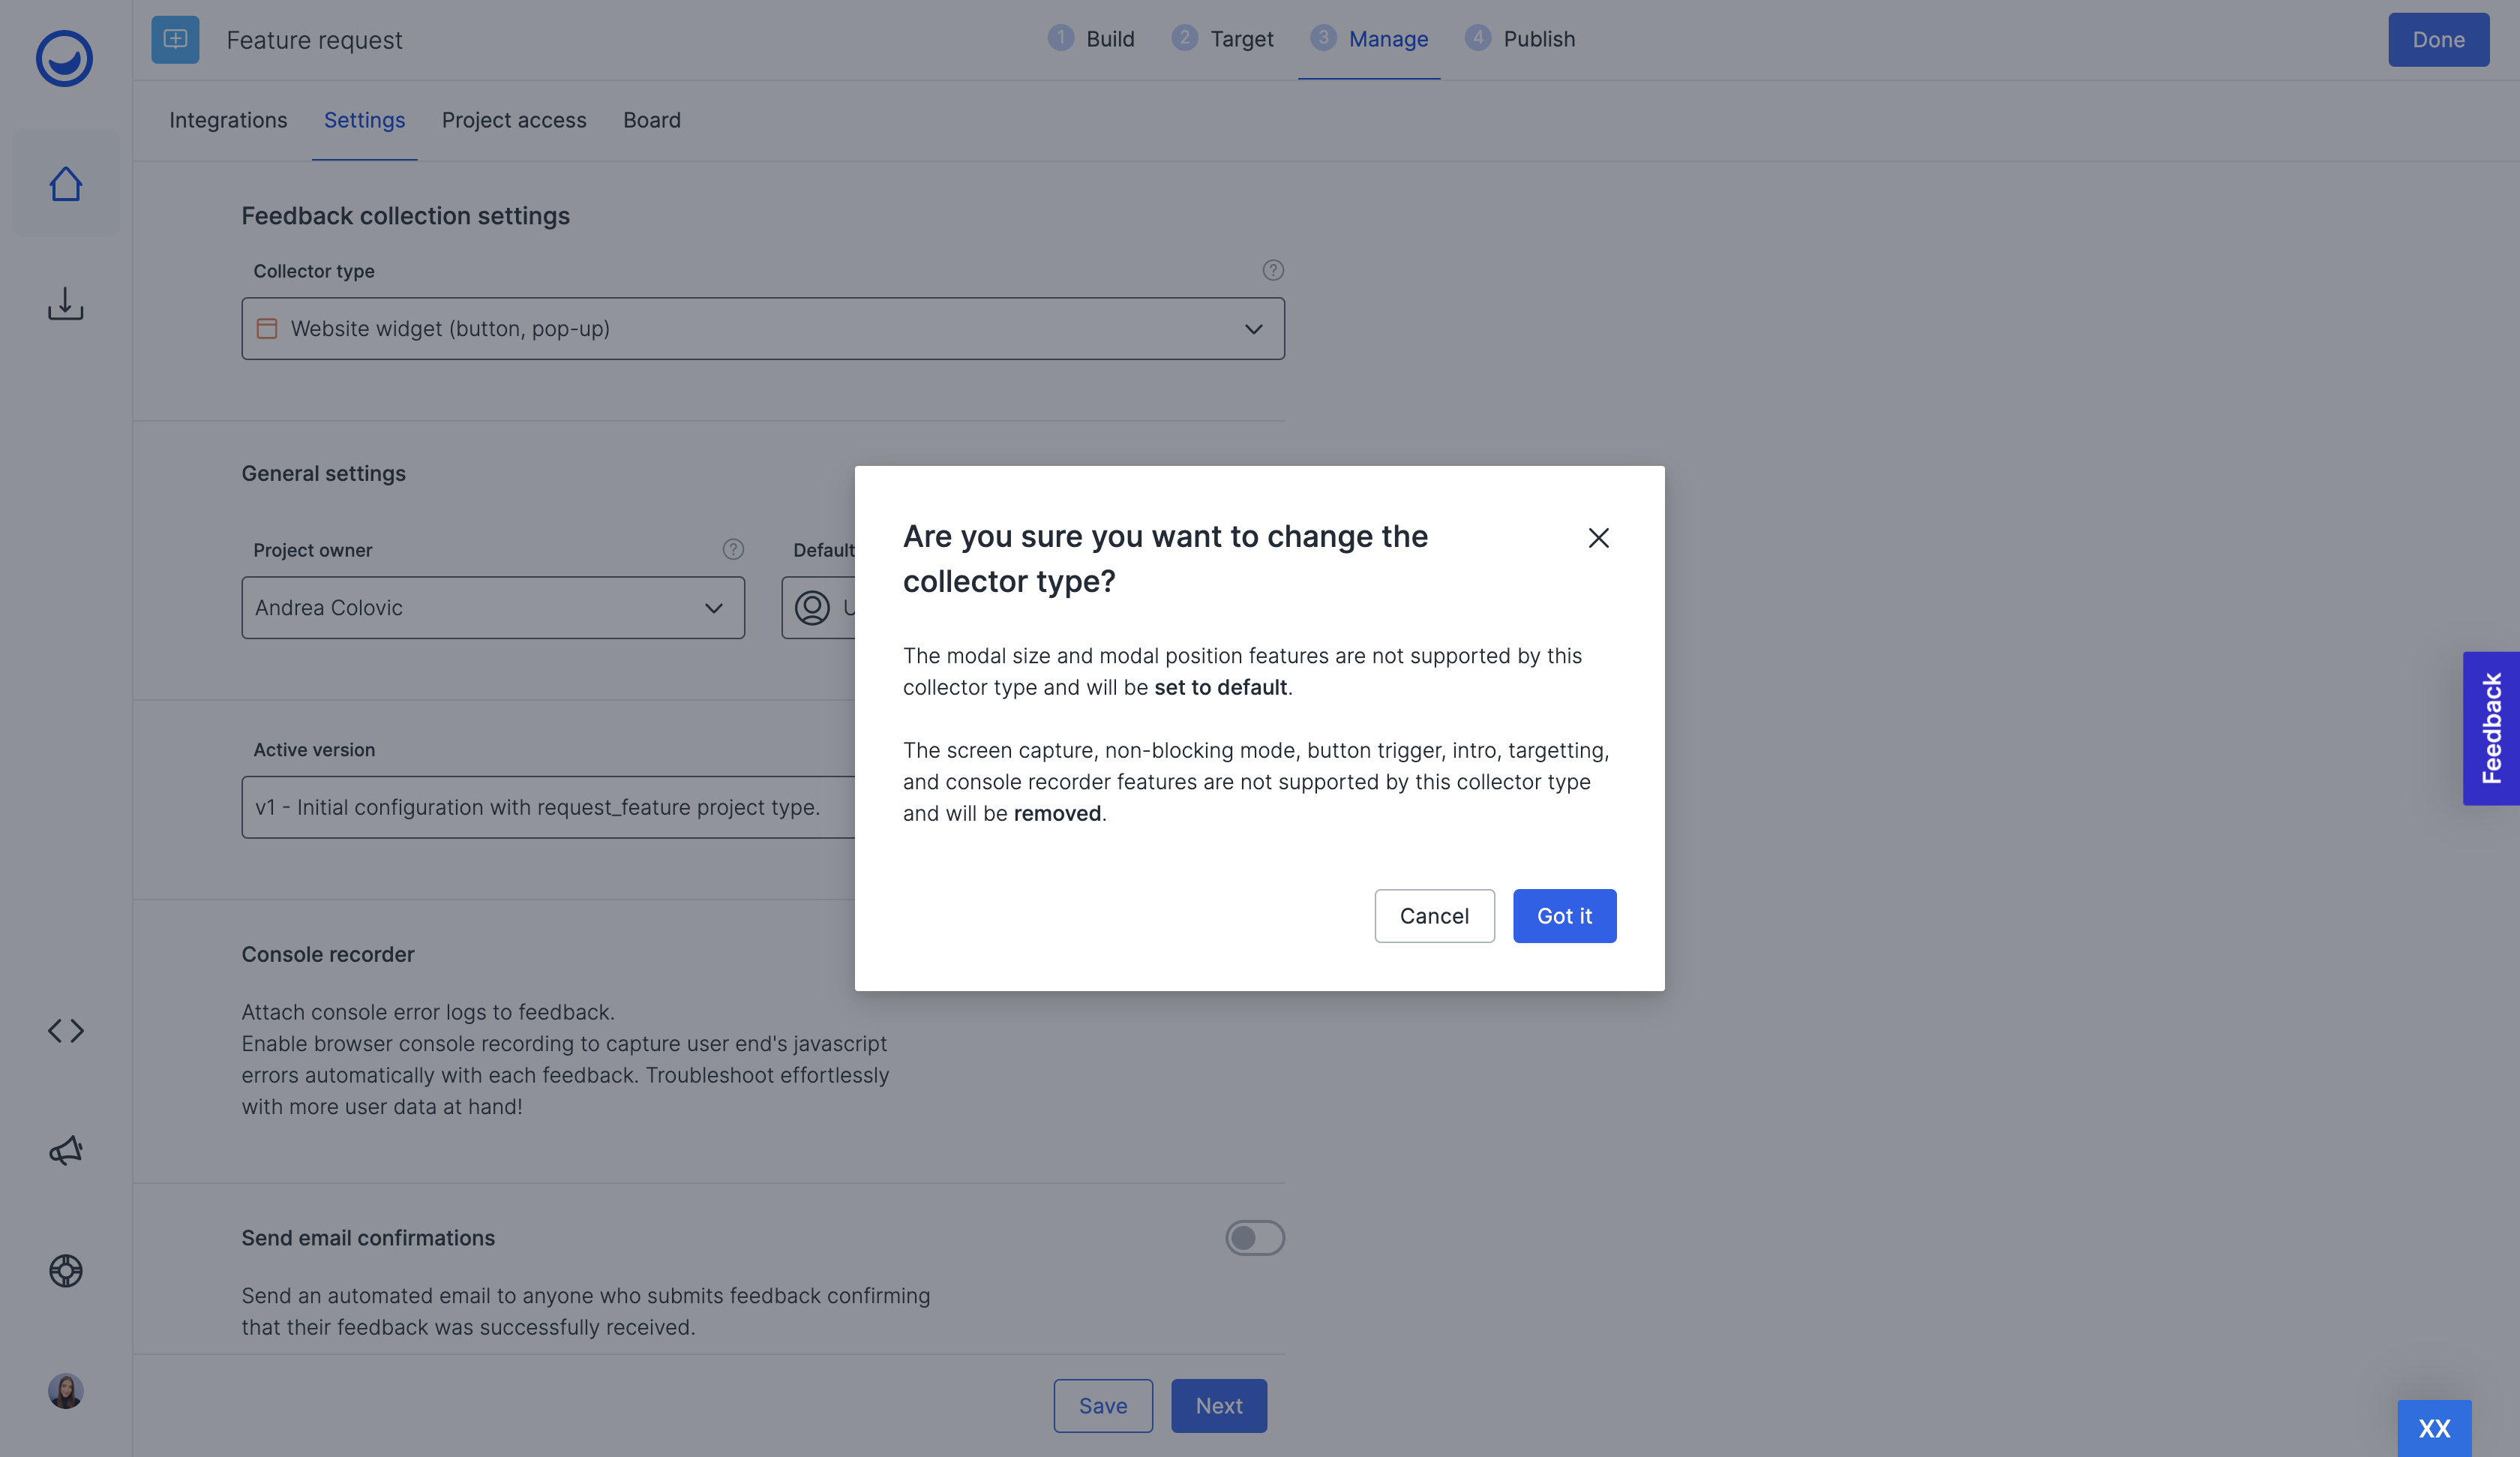
Task: Click the Collector type help question icon
Action: click(1272, 270)
